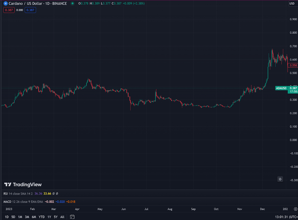The image size is (298, 220).
Task: Select the 5Y range option
Action: pos(55,217)
